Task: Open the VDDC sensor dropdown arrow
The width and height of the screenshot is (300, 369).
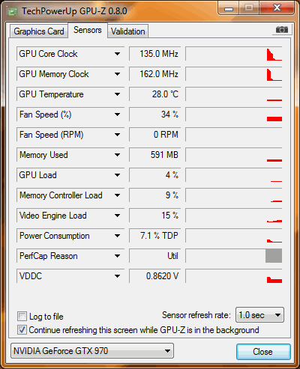Action: click(117, 276)
